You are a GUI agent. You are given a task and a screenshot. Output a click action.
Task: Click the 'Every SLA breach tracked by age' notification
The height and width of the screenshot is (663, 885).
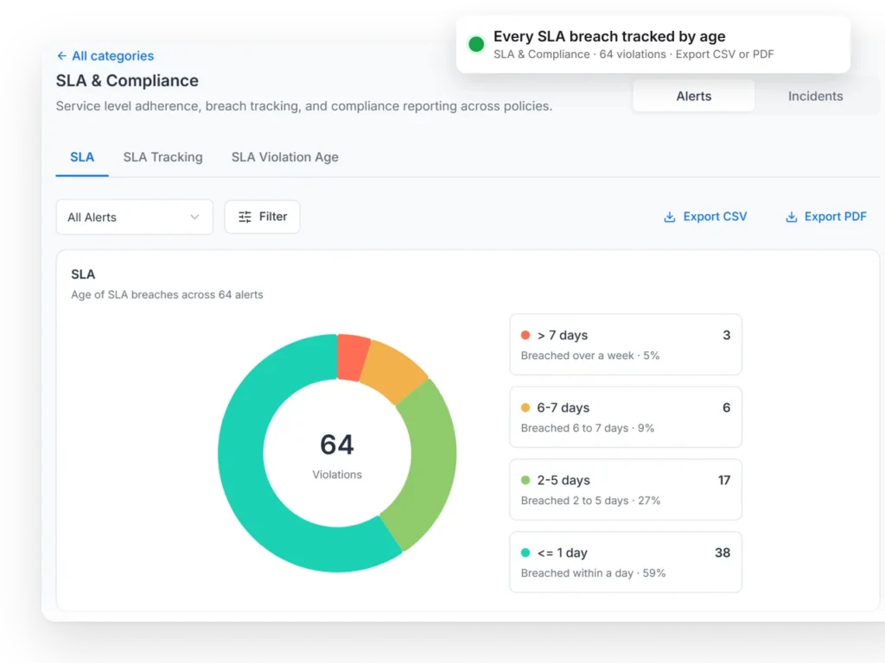[x=653, y=45]
